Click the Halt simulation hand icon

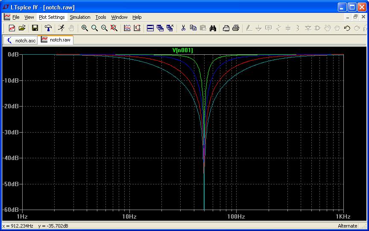tap(71, 28)
